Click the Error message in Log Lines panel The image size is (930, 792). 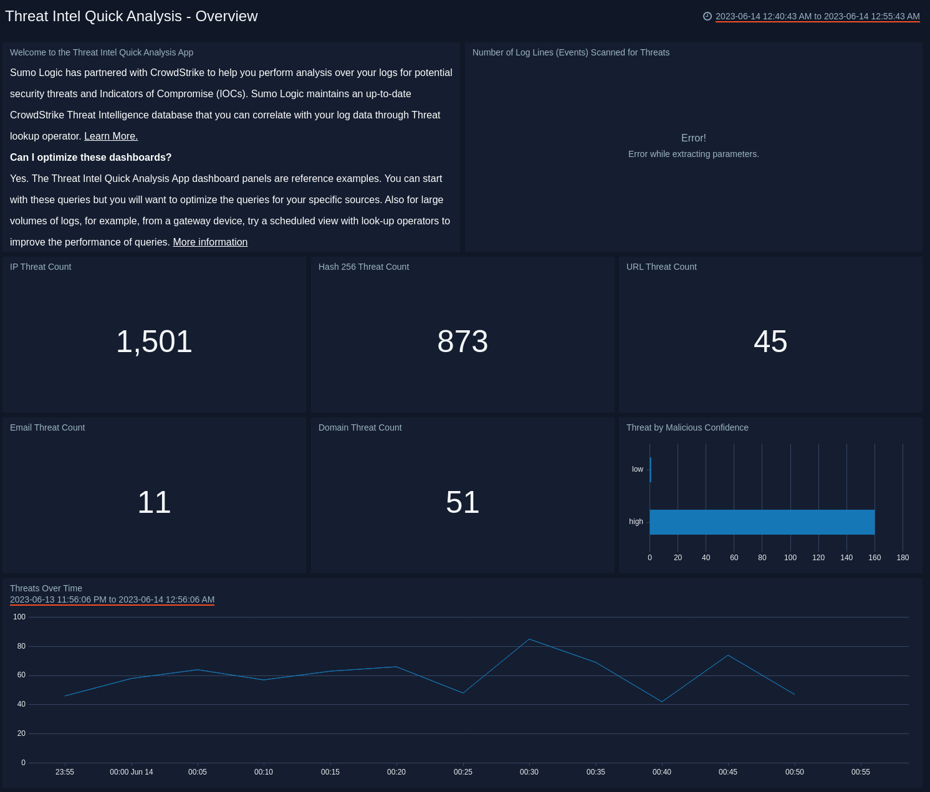point(694,138)
